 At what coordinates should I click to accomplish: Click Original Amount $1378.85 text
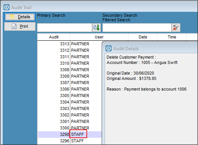tap(131, 78)
